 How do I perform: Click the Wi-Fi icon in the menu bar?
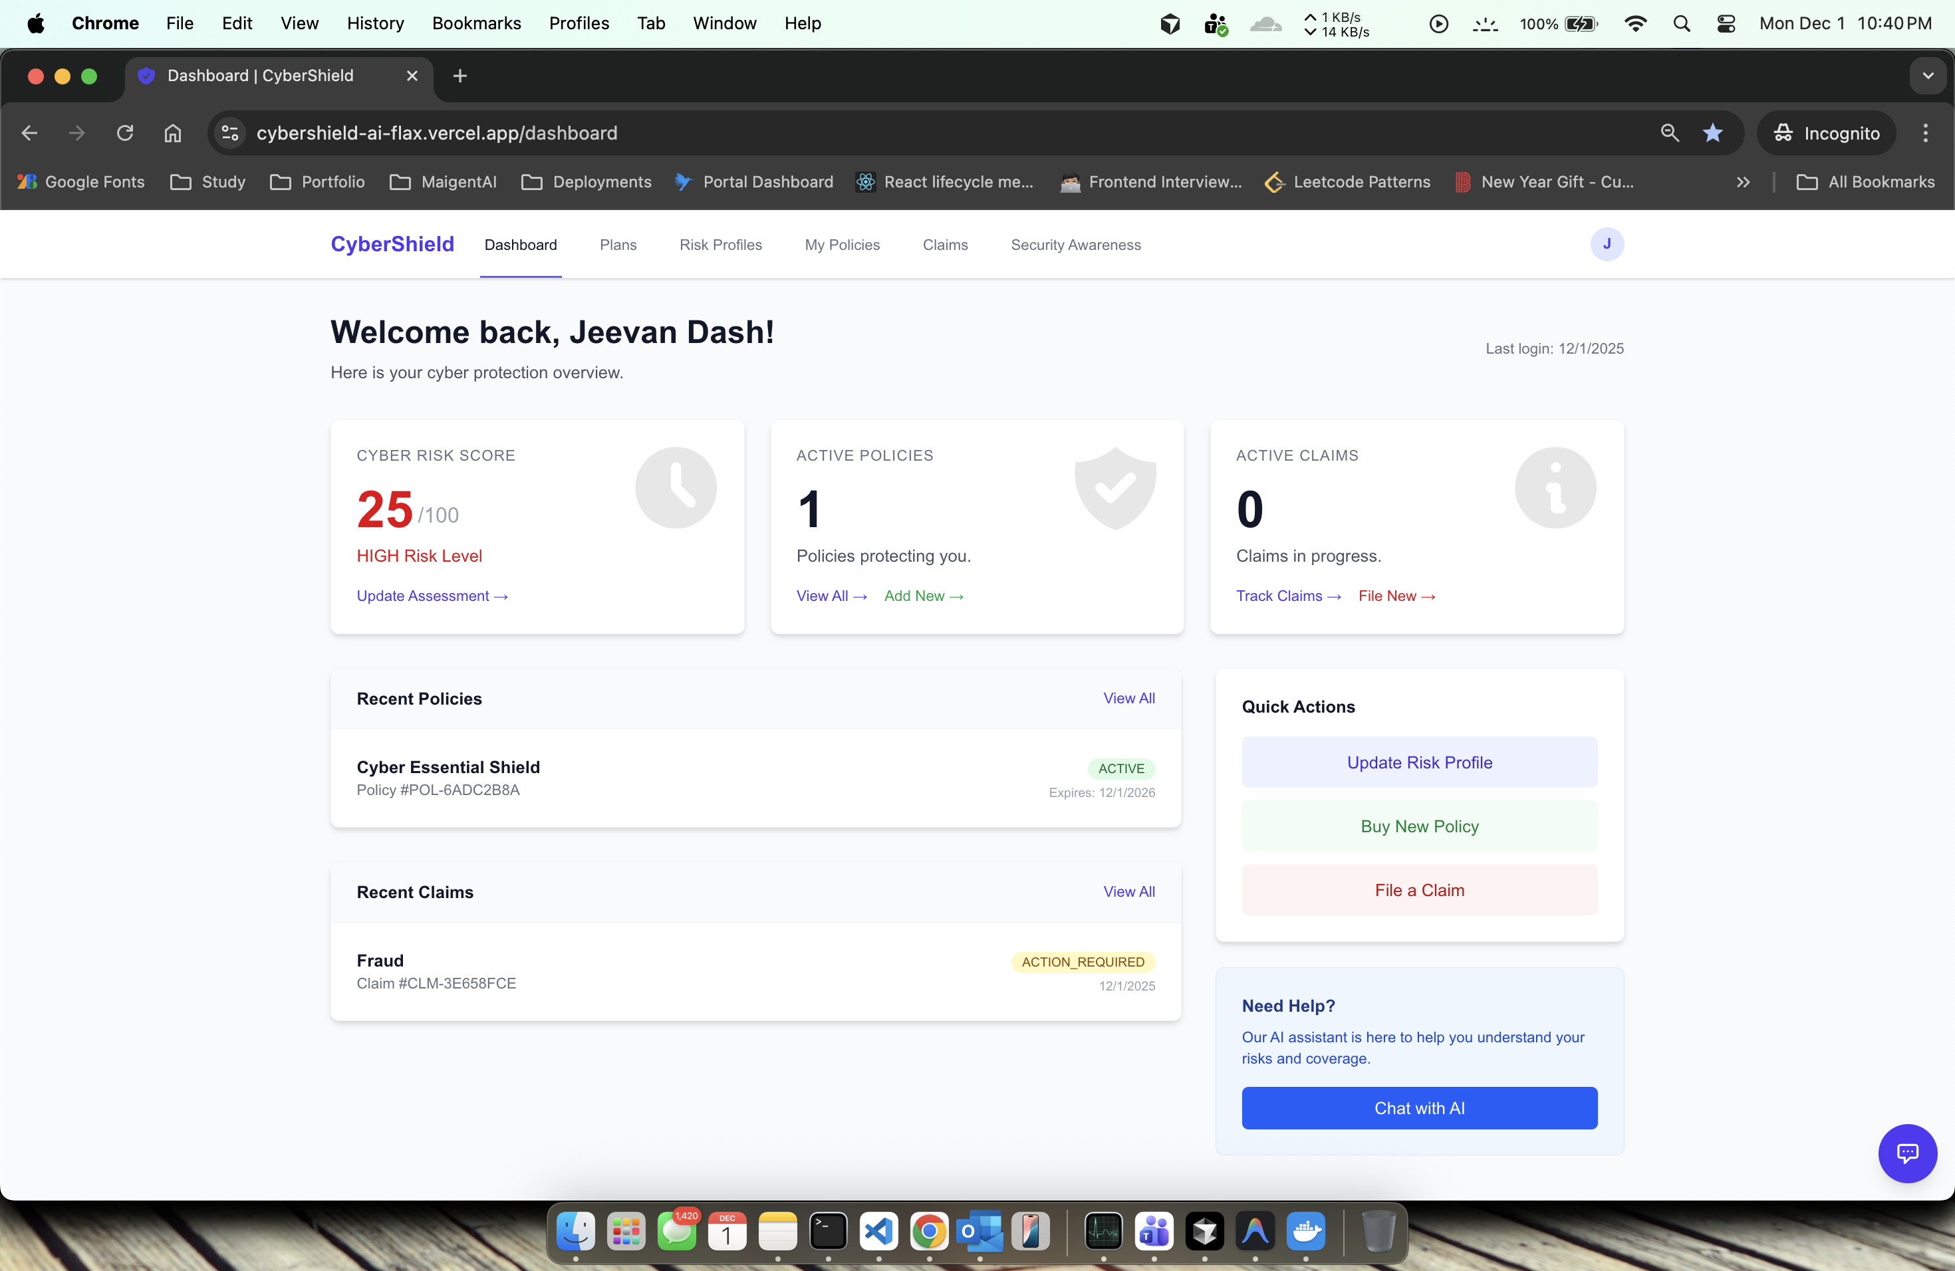(1634, 23)
